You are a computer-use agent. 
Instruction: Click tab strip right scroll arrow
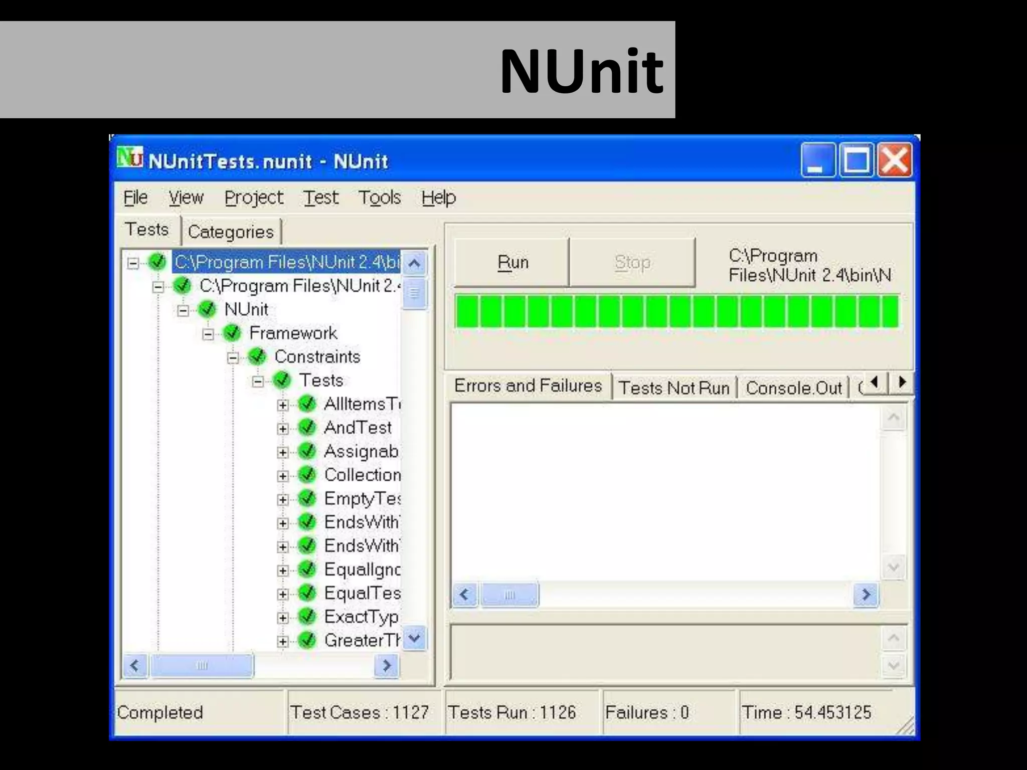click(902, 383)
